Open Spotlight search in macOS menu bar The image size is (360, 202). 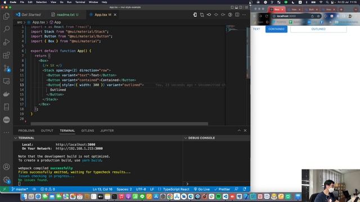(x=327, y=2)
